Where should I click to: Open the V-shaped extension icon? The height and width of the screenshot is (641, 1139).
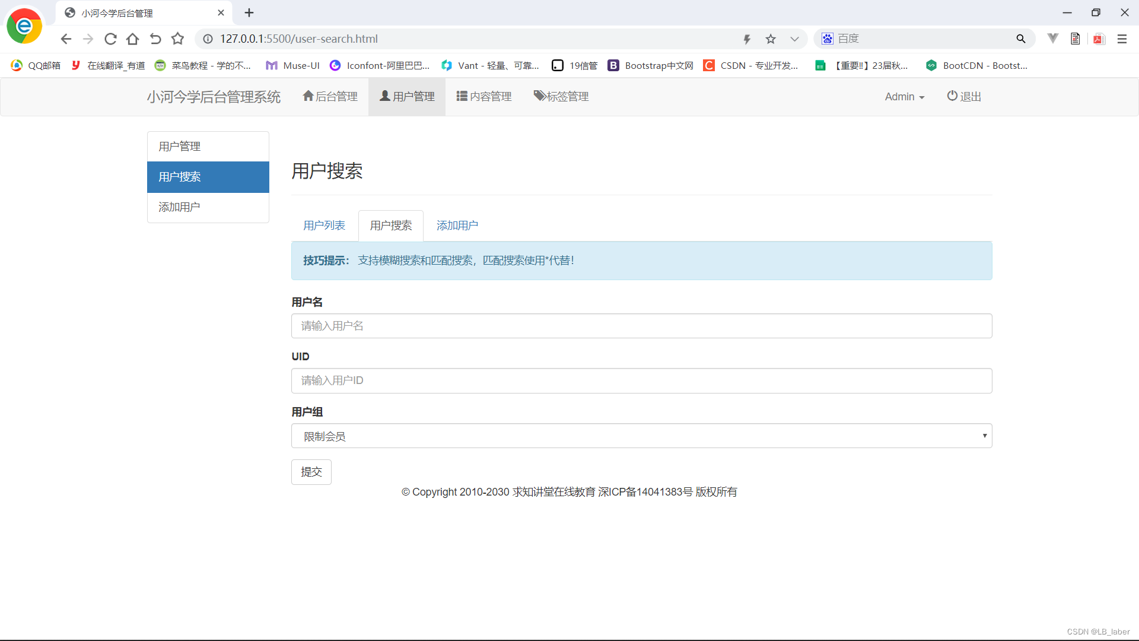pyautogui.click(x=1053, y=39)
